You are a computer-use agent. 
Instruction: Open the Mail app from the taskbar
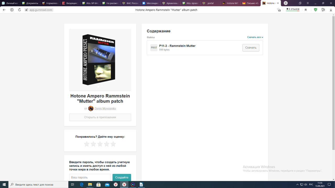[107, 184]
